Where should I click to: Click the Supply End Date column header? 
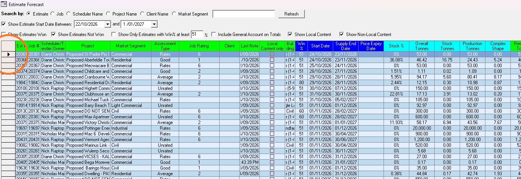[346, 46]
